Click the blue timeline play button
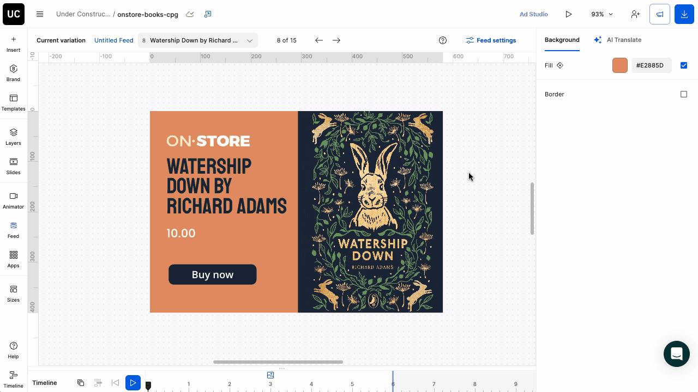 pos(133,383)
